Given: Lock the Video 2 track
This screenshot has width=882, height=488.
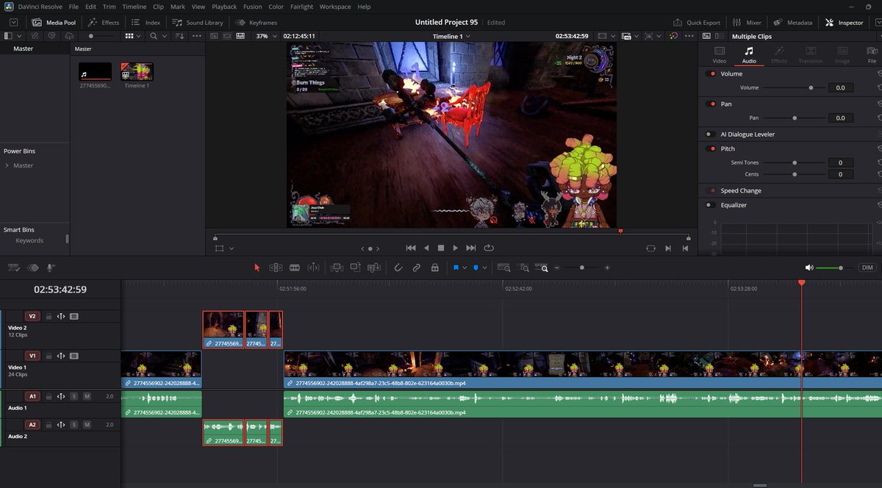Looking at the screenshot, I should [49, 316].
